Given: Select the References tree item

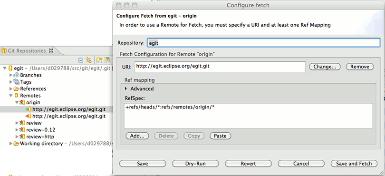Looking at the screenshot, I should [x=33, y=89].
